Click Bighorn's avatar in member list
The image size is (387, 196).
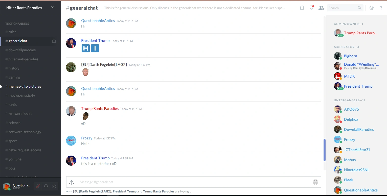click(x=338, y=56)
